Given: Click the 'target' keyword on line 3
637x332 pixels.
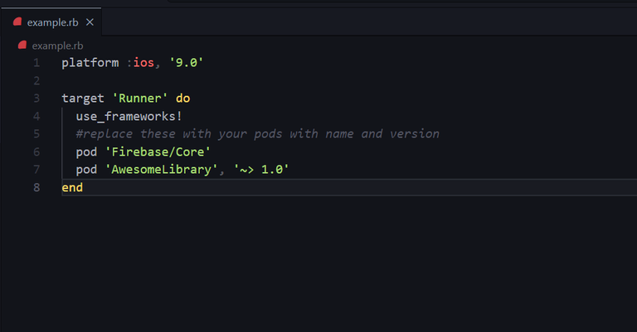Looking at the screenshot, I should click(83, 98).
